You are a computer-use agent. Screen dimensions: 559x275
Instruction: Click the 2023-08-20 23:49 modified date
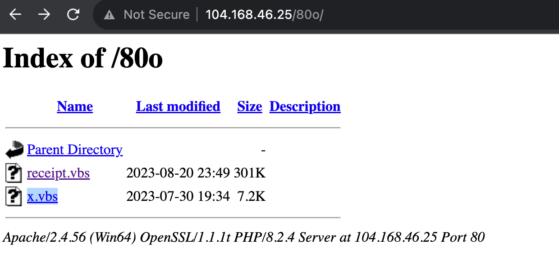178,173
